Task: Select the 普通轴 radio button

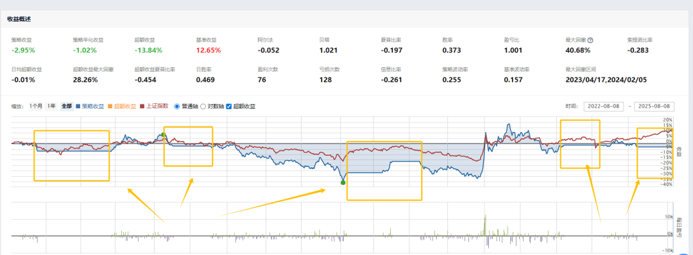Action: [x=177, y=106]
